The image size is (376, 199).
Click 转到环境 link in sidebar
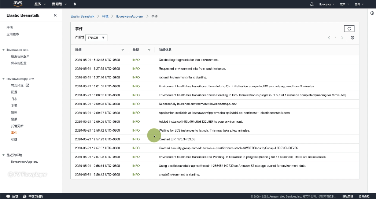(x=17, y=85)
